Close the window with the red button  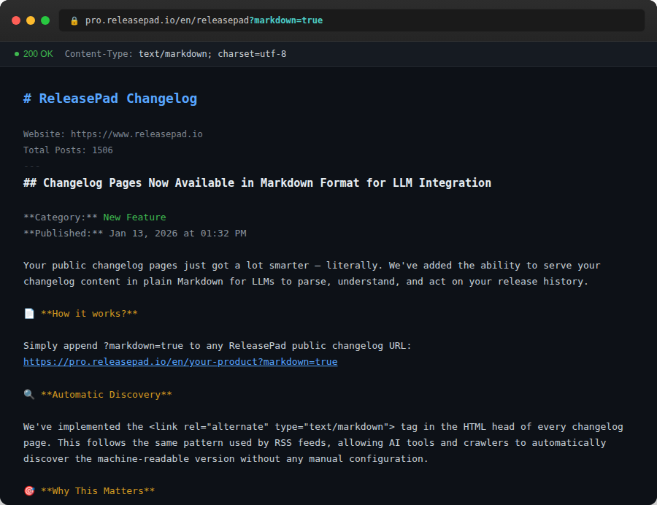(16, 20)
